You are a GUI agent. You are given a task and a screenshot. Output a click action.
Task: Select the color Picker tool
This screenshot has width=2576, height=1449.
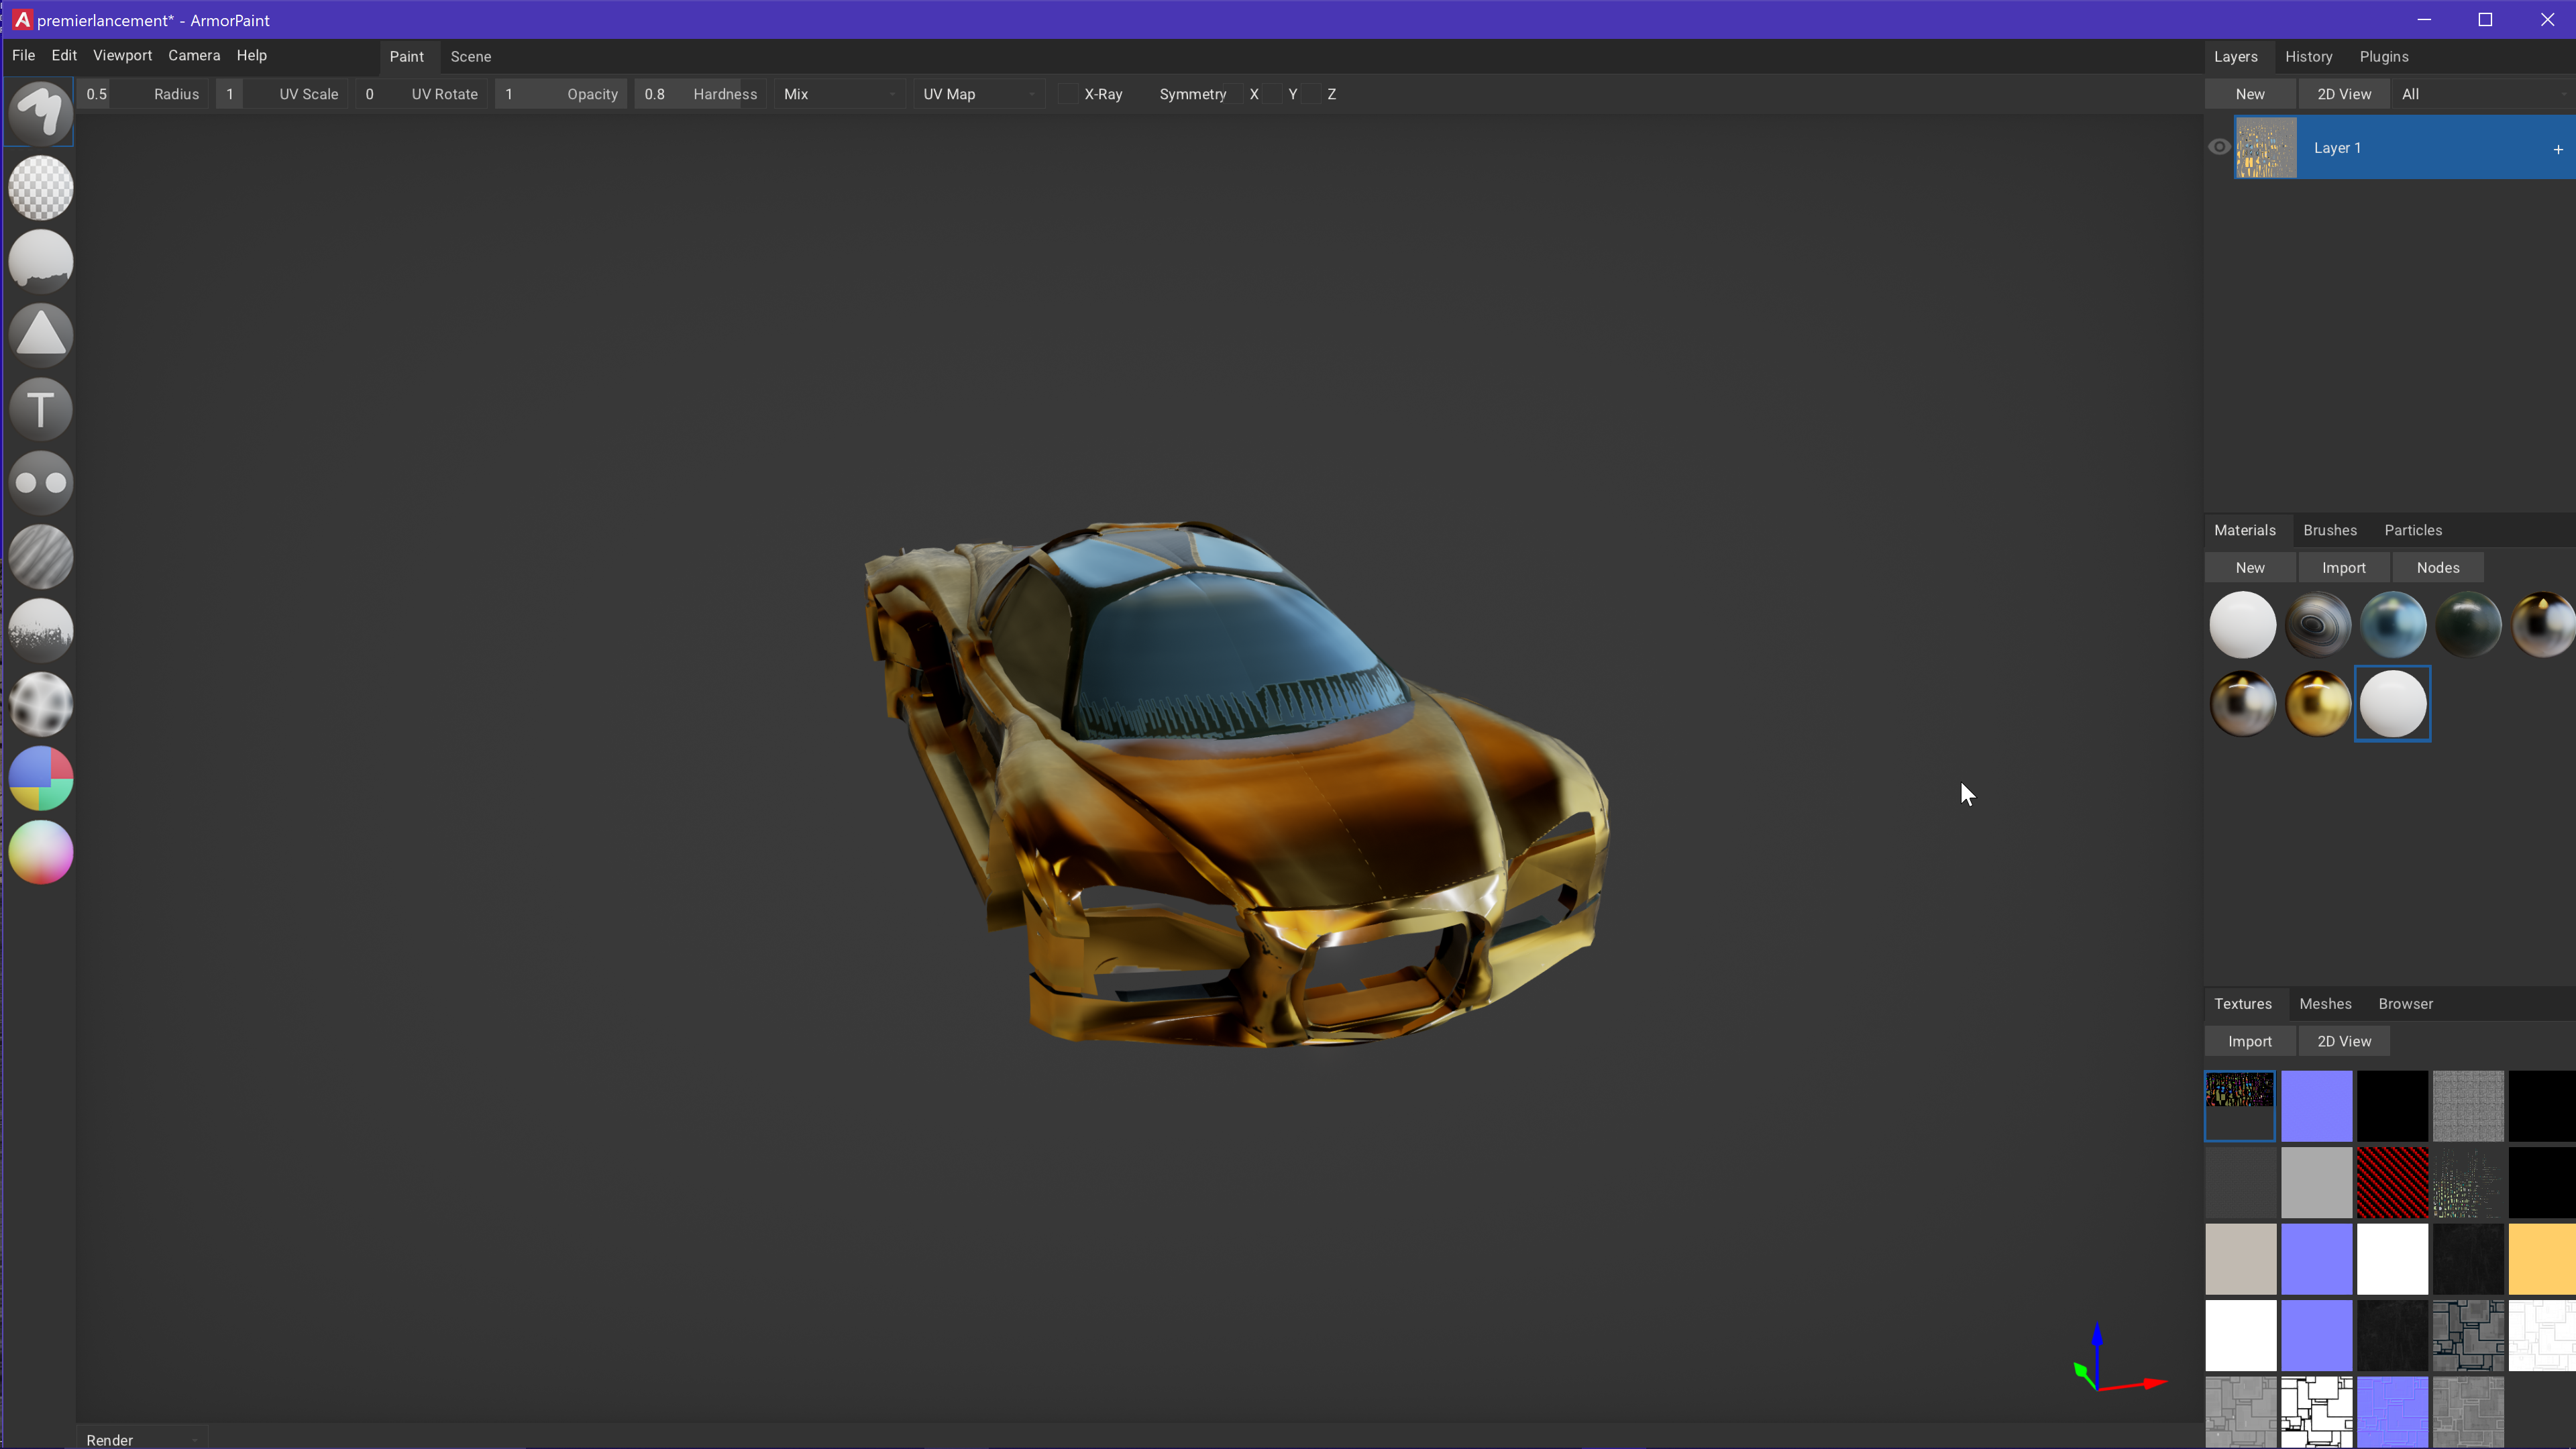41,853
